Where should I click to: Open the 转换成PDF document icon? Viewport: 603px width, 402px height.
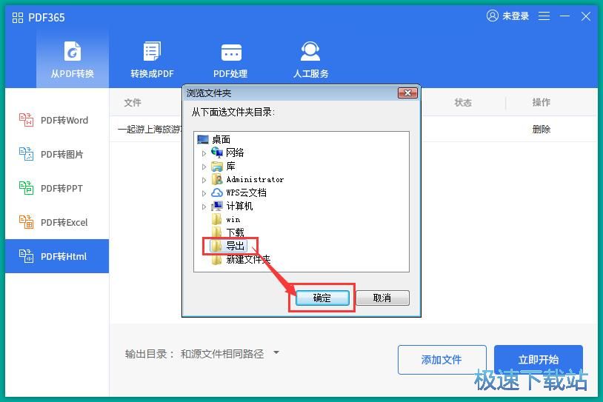[152, 51]
